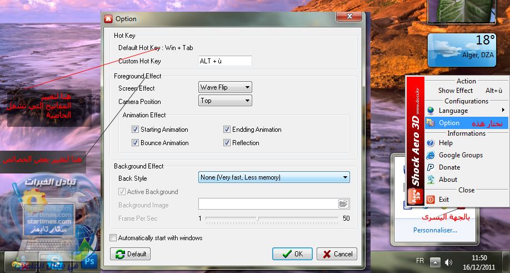The width and height of the screenshot is (510, 273).
Task: Enable Automatically start with windows
Action: click(x=113, y=238)
